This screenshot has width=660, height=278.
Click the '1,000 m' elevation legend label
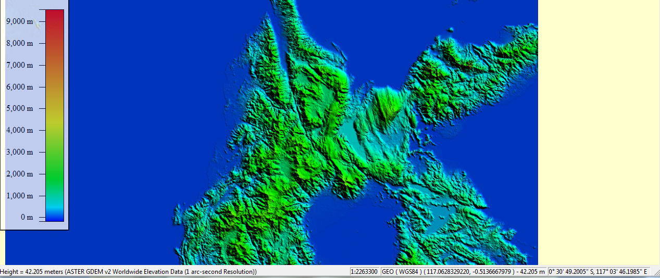[x=19, y=196]
